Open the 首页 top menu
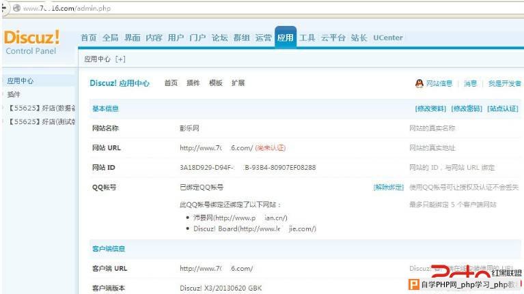The width and height of the screenshot is (524, 294). 89,38
